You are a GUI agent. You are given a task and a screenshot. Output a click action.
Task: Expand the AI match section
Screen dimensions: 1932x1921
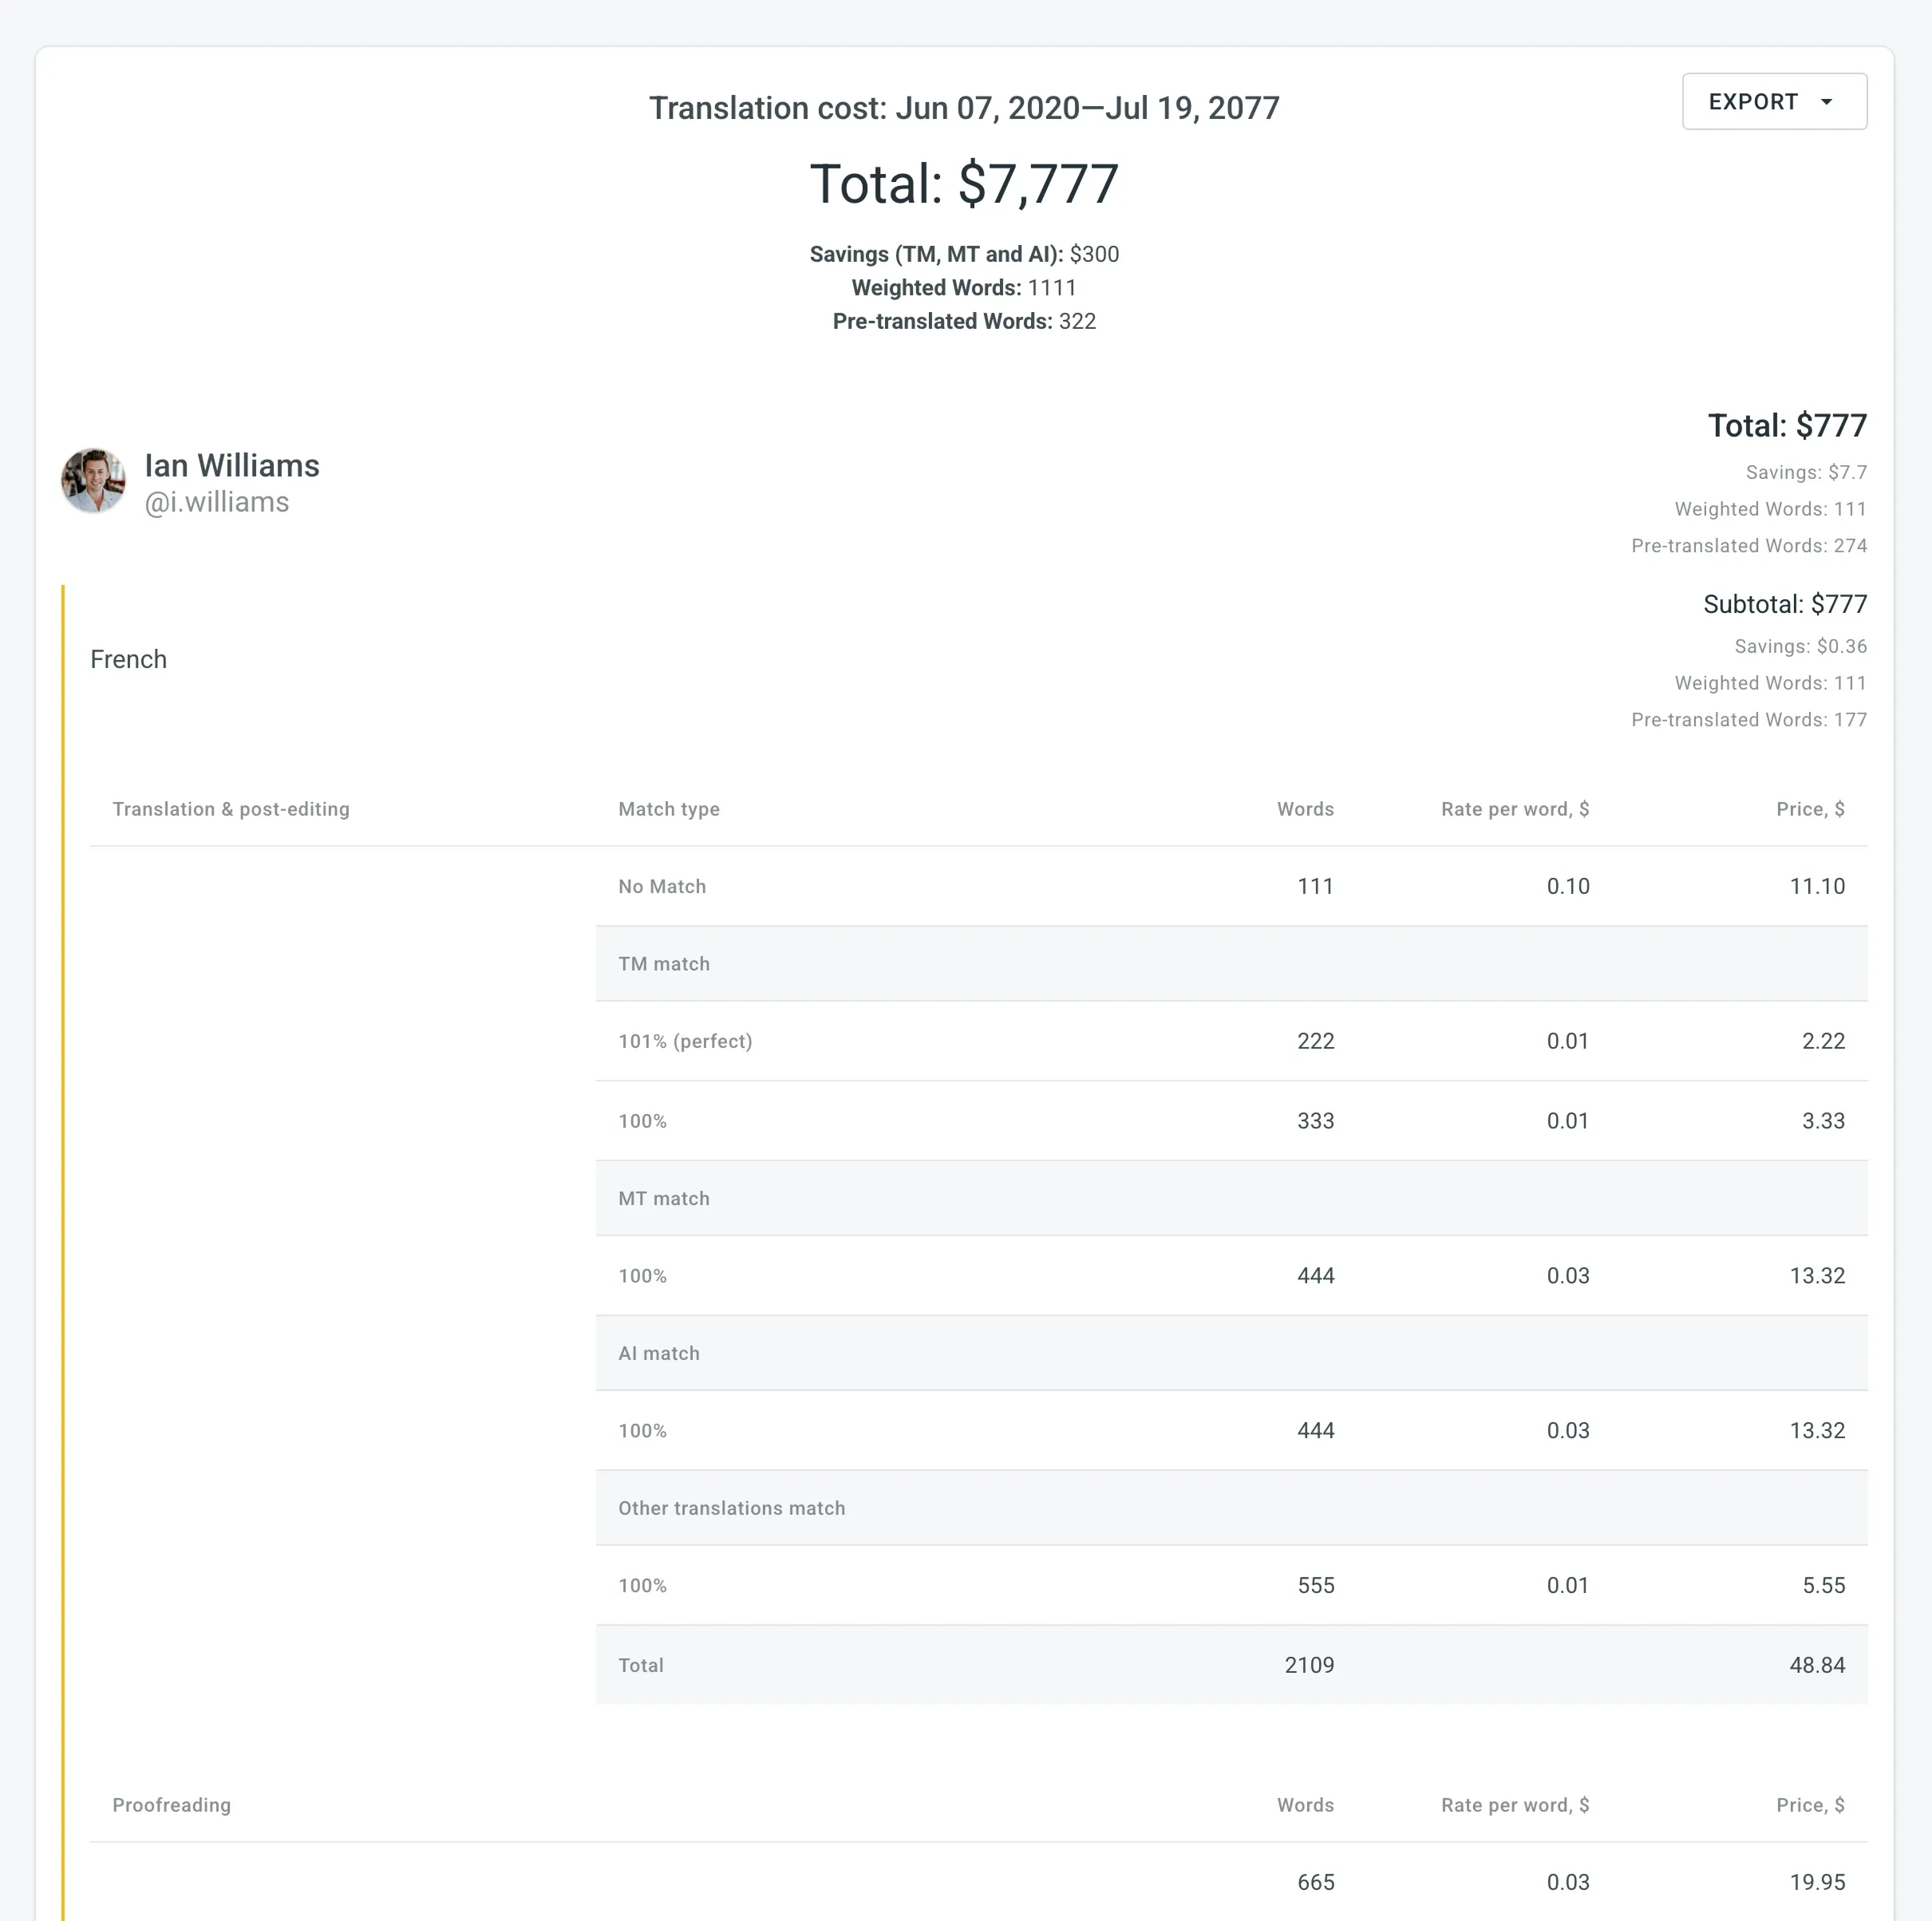click(x=658, y=1353)
